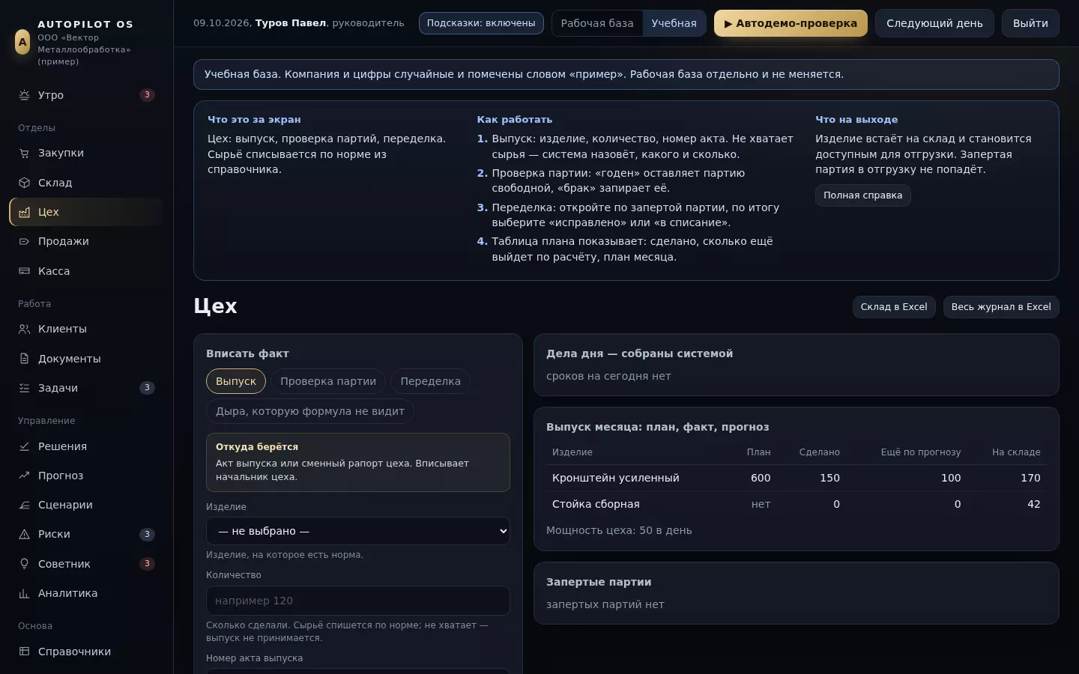Click the trend arrow icon for Прогноз
The image size is (1079, 674).
(24, 476)
